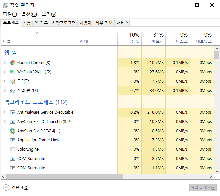This screenshot has height=196, width=220.
Task: Select the 프로세스 tab
Action: point(11,23)
